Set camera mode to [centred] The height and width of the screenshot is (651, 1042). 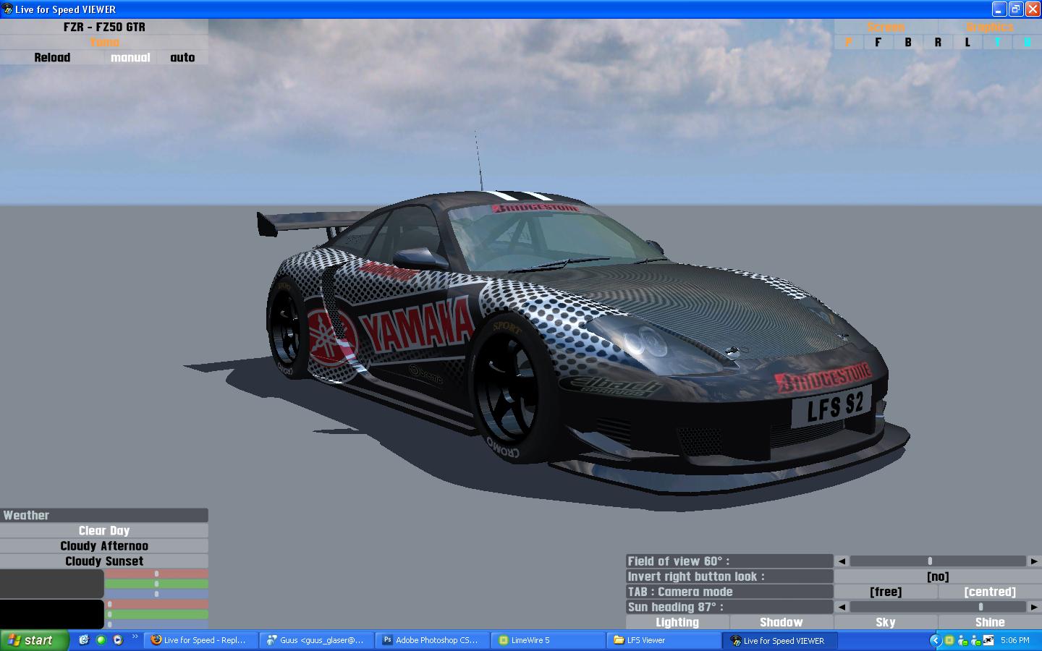tap(990, 592)
